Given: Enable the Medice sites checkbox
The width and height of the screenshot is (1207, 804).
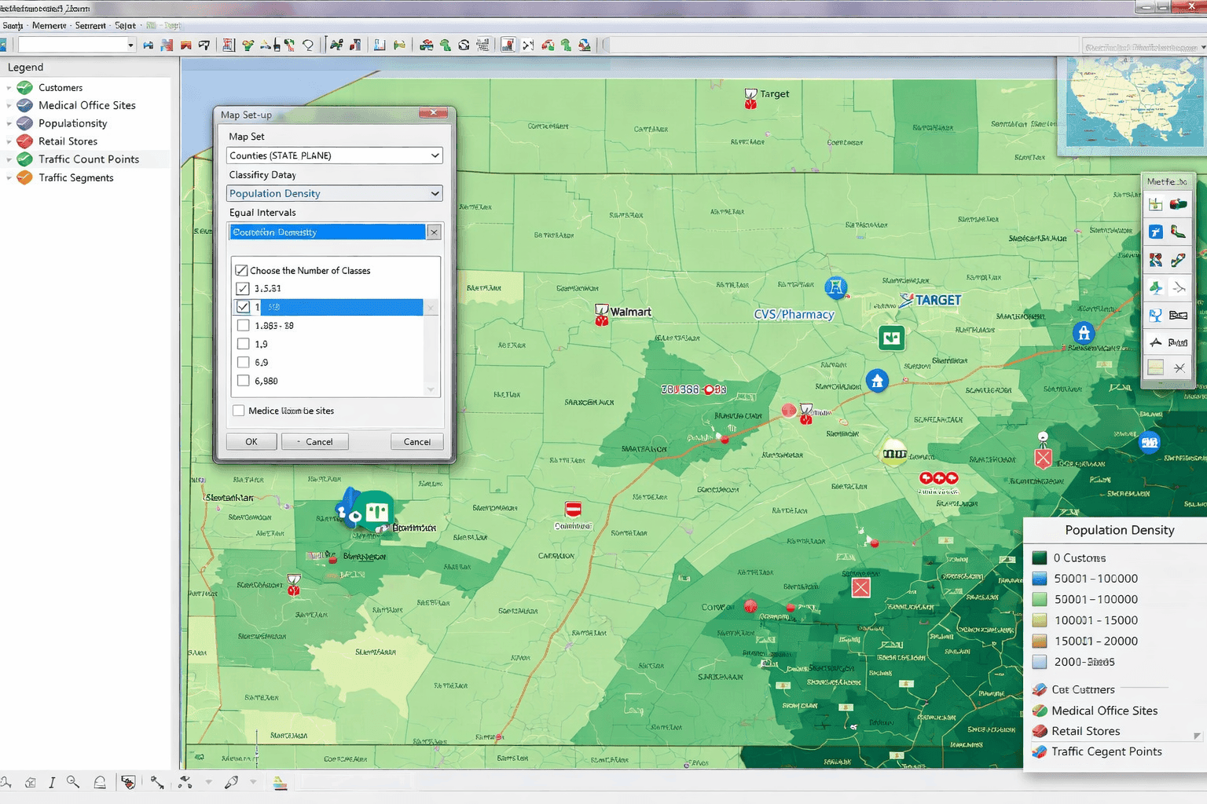Looking at the screenshot, I should click(x=239, y=411).
